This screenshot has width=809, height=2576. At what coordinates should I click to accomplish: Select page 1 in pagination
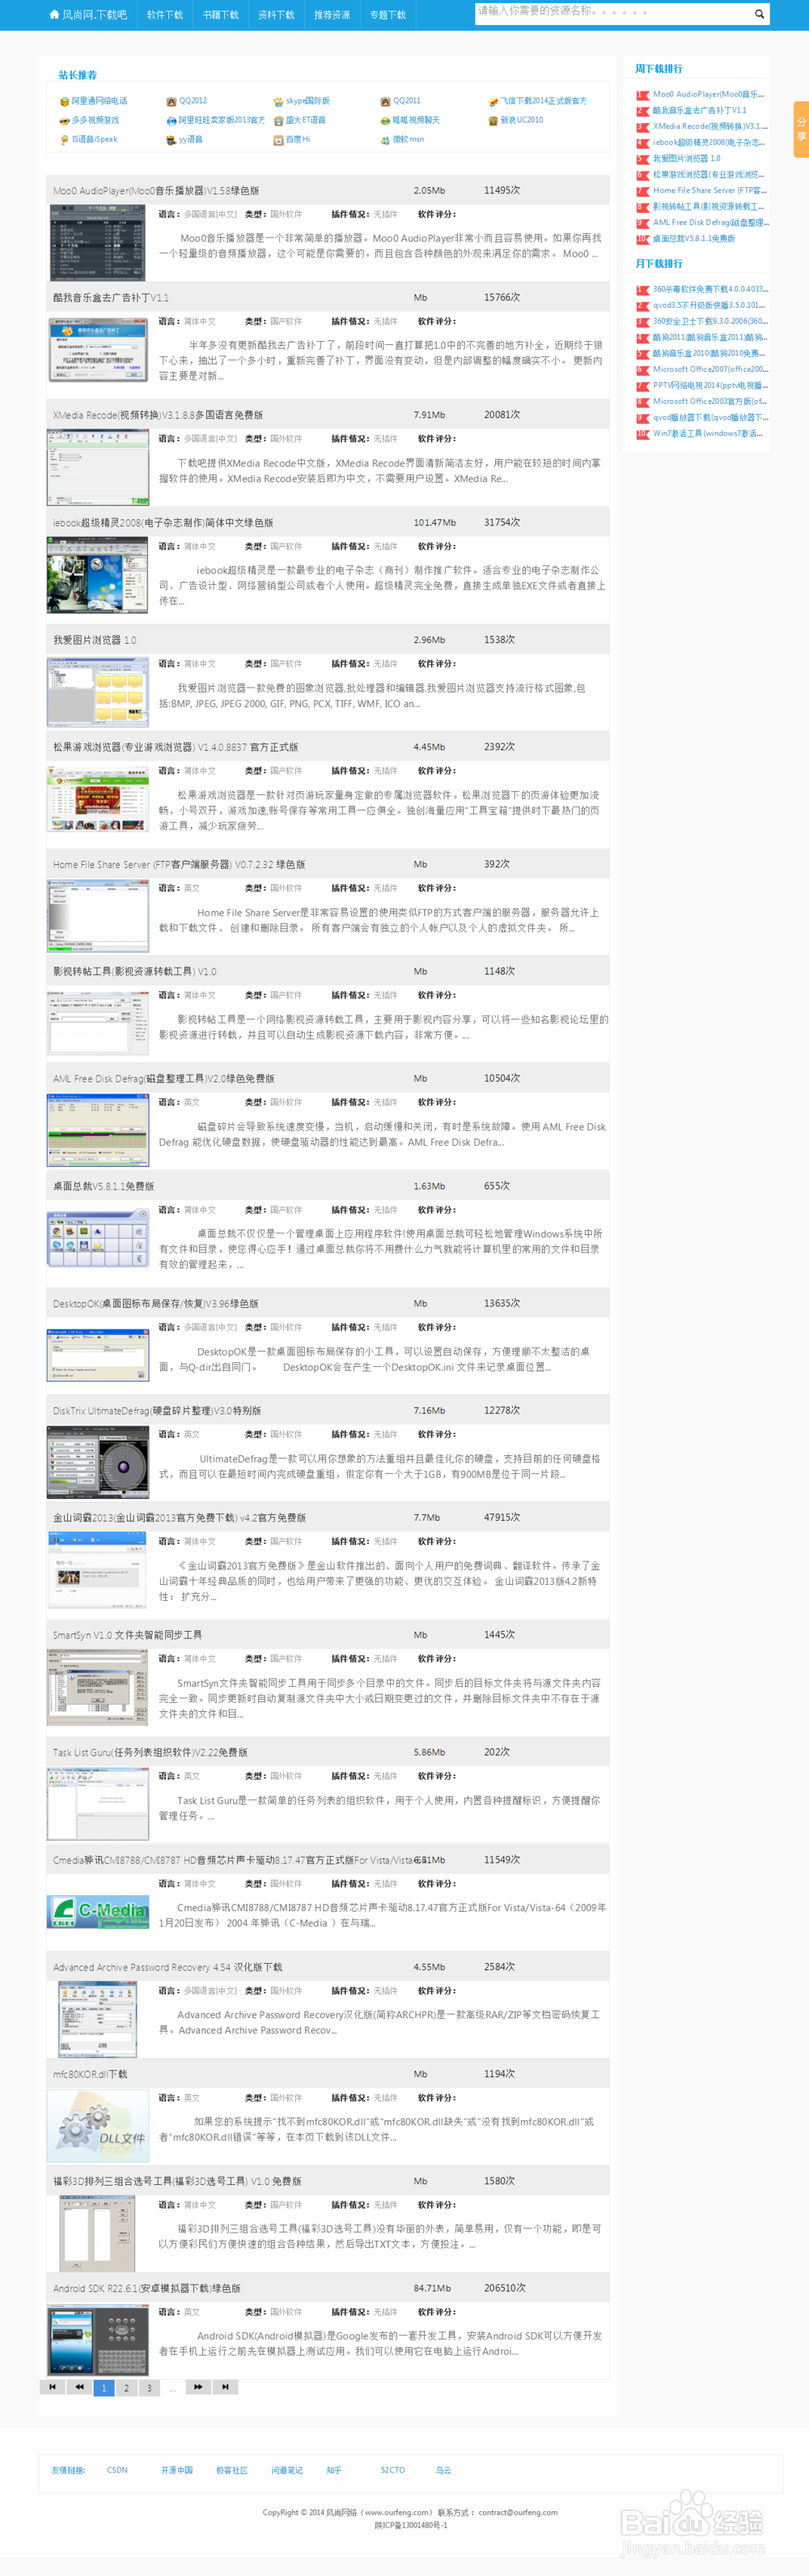click(x=104, y=2388)
